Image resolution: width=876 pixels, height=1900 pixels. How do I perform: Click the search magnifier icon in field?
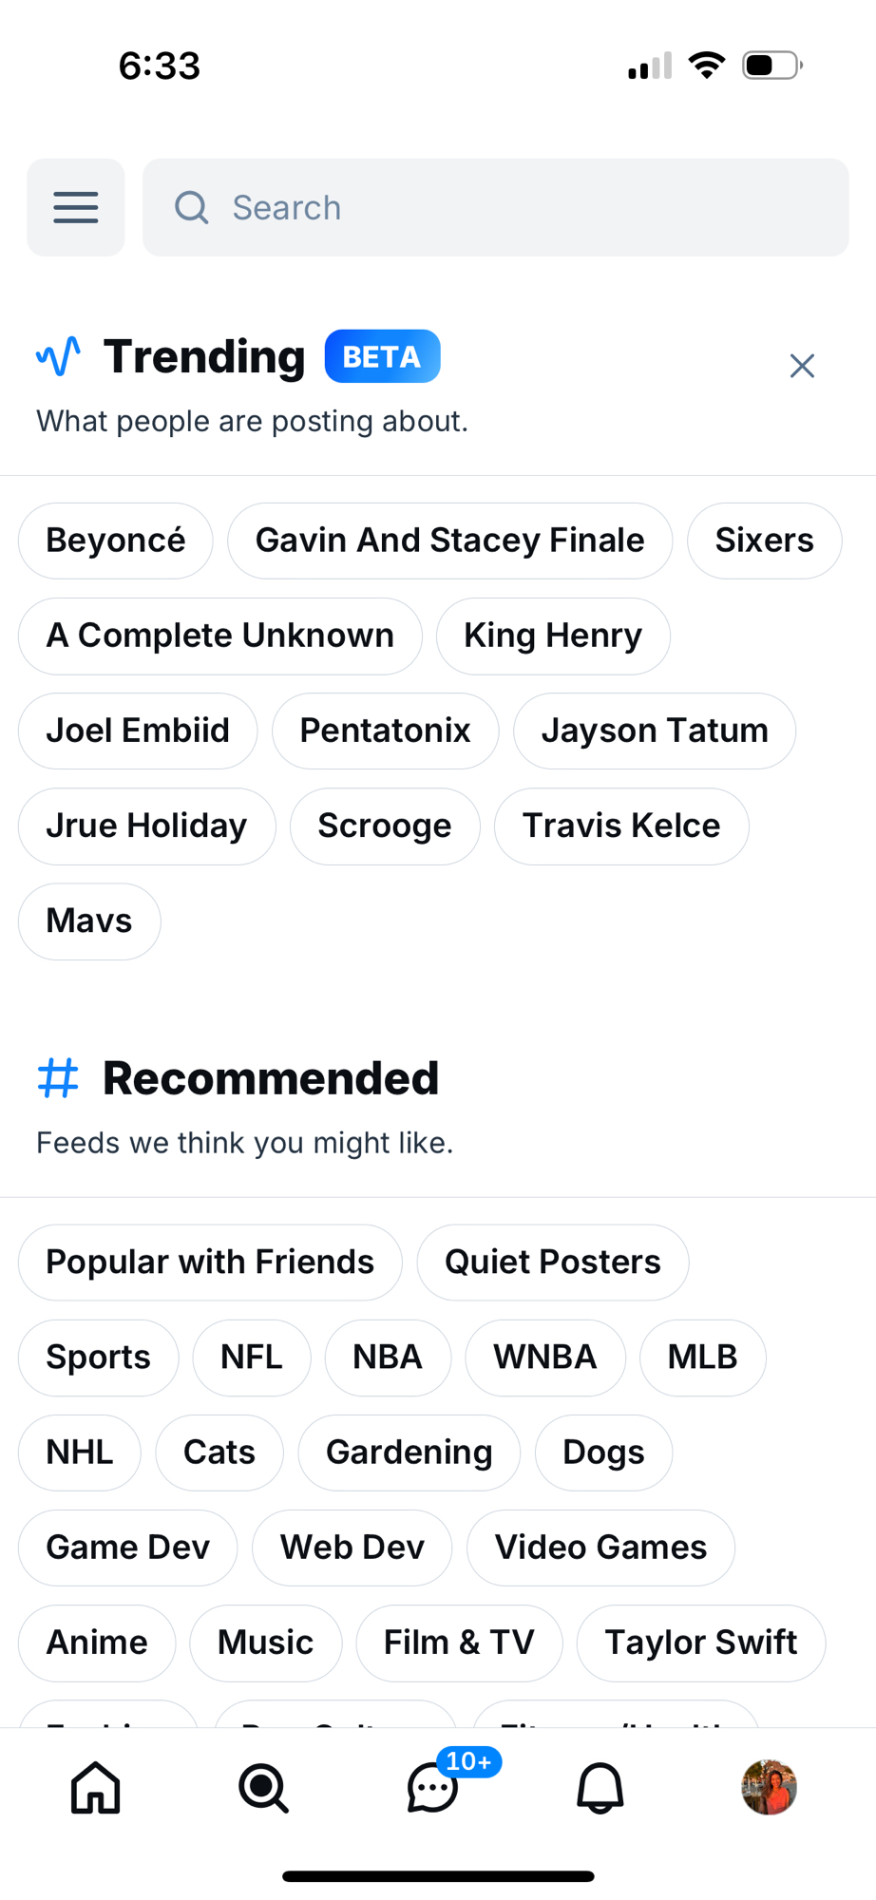pyautogui.click(x=191, y=207)
